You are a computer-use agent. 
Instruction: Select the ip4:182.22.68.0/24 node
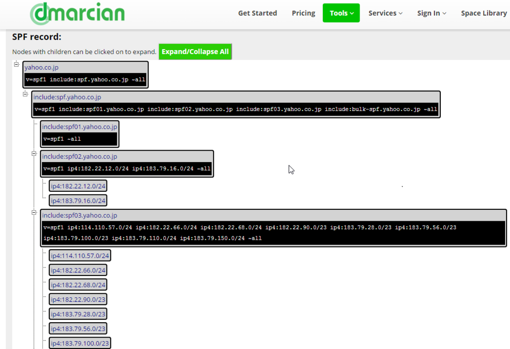[x=78, y=285]
